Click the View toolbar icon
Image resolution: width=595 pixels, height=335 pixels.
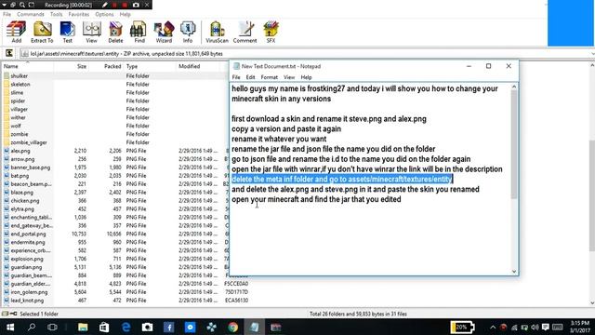[91, 32]
